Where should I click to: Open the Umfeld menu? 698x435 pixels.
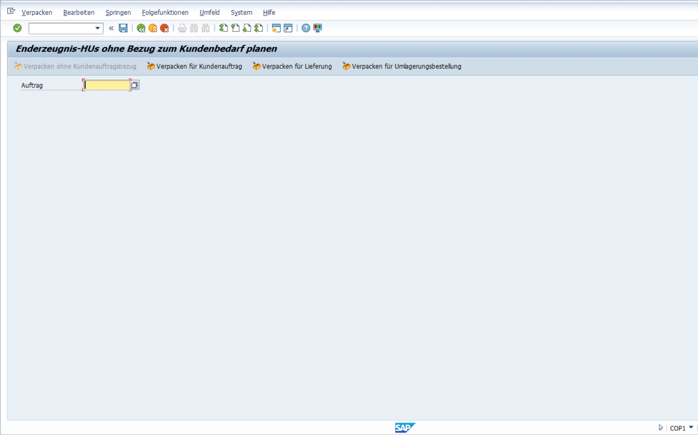click(x=209, y=13)
